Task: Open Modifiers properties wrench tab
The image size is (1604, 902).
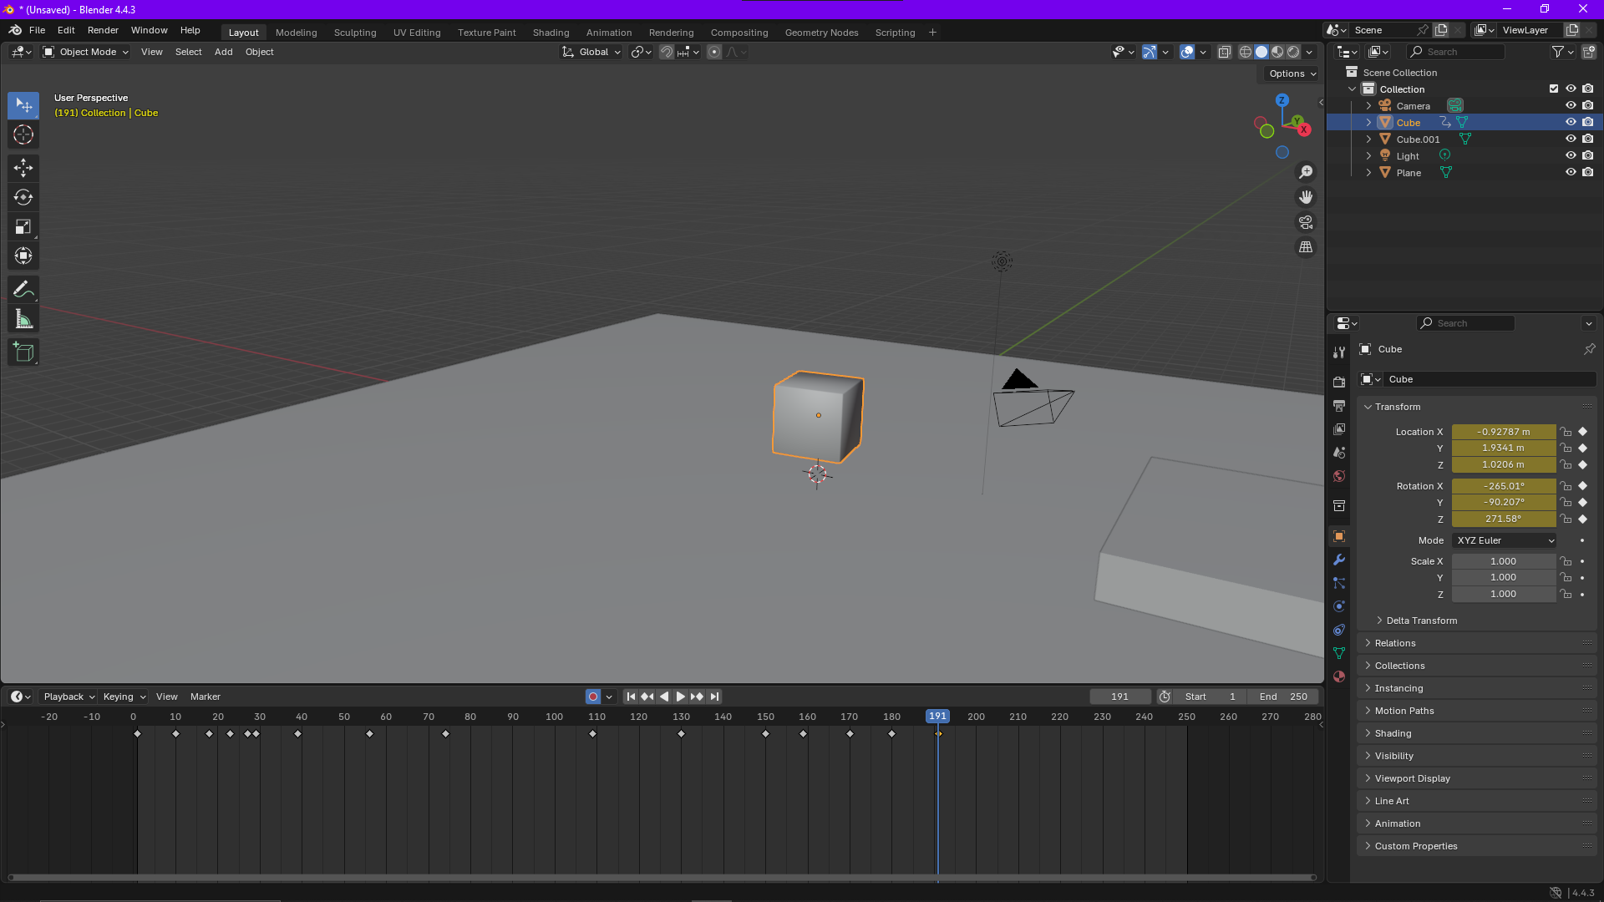Action: click(1339, 560)
